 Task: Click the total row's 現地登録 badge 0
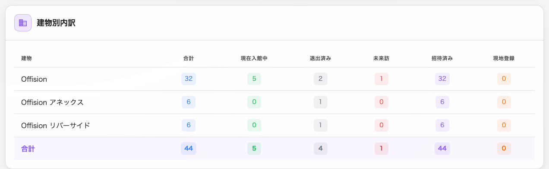pyautogui.click(x=504, y=148)
